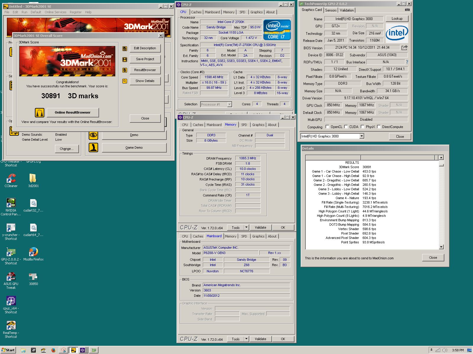Click the Details list scrollbar down arrow

pyautogui.click(x=441, y=247)
